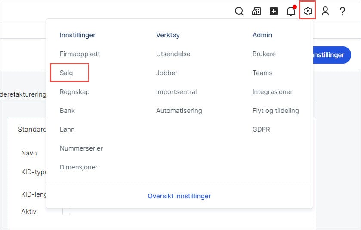Screen dimensions: 361x230
Task: Open the company building icon
Action: [x=256, y=12]
